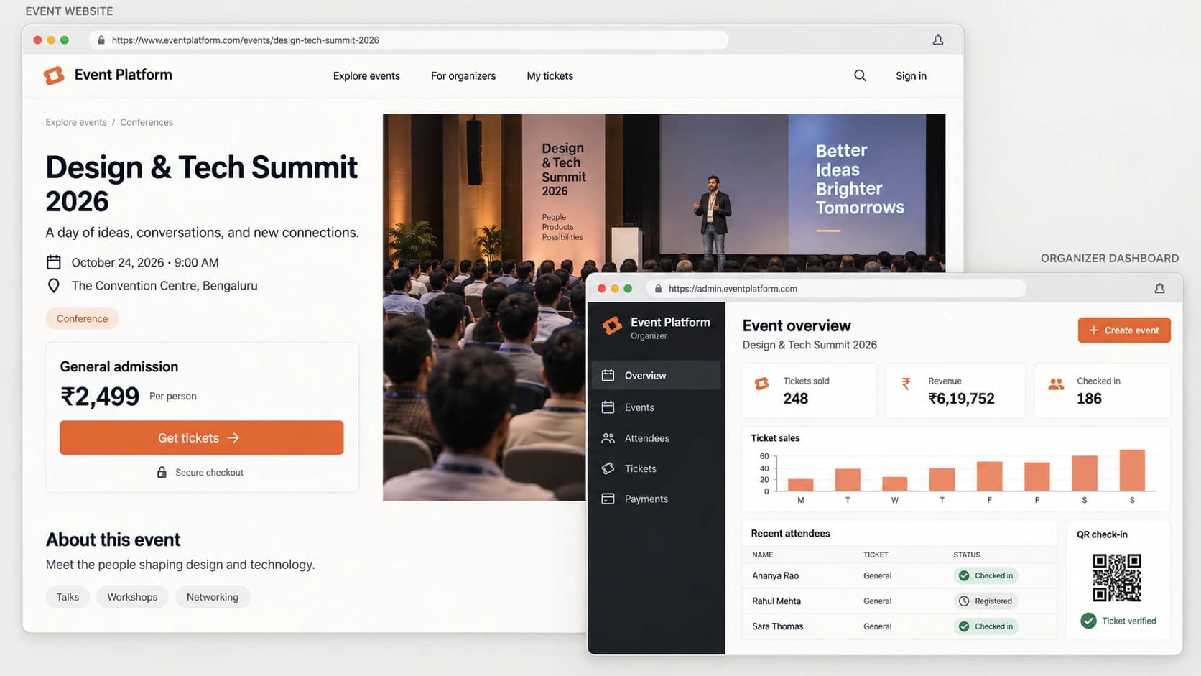This screenshot has height=676, width=1201.
Task: Click the ticket icon on the Tickets sold card
Action: pos(762,384)
